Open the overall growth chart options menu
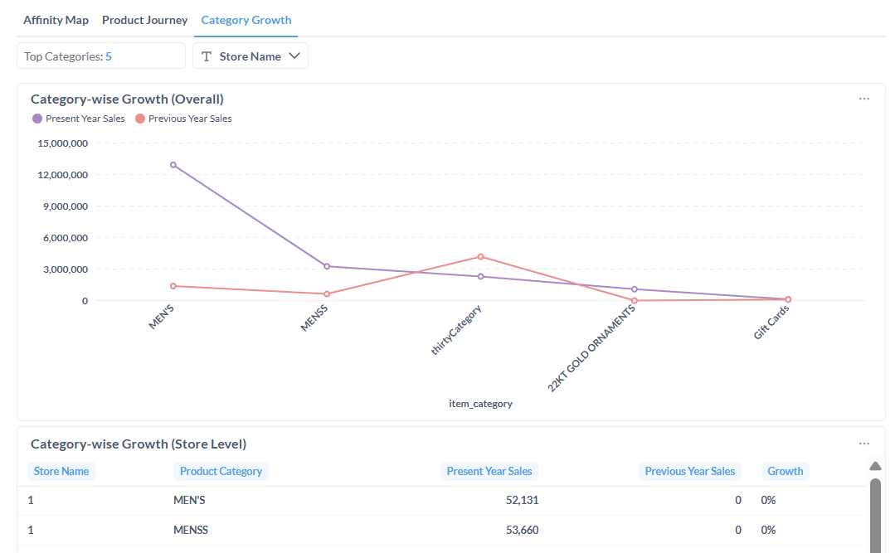Image resolution: width=895 pixels, height=553 pixels. (863, 99)
